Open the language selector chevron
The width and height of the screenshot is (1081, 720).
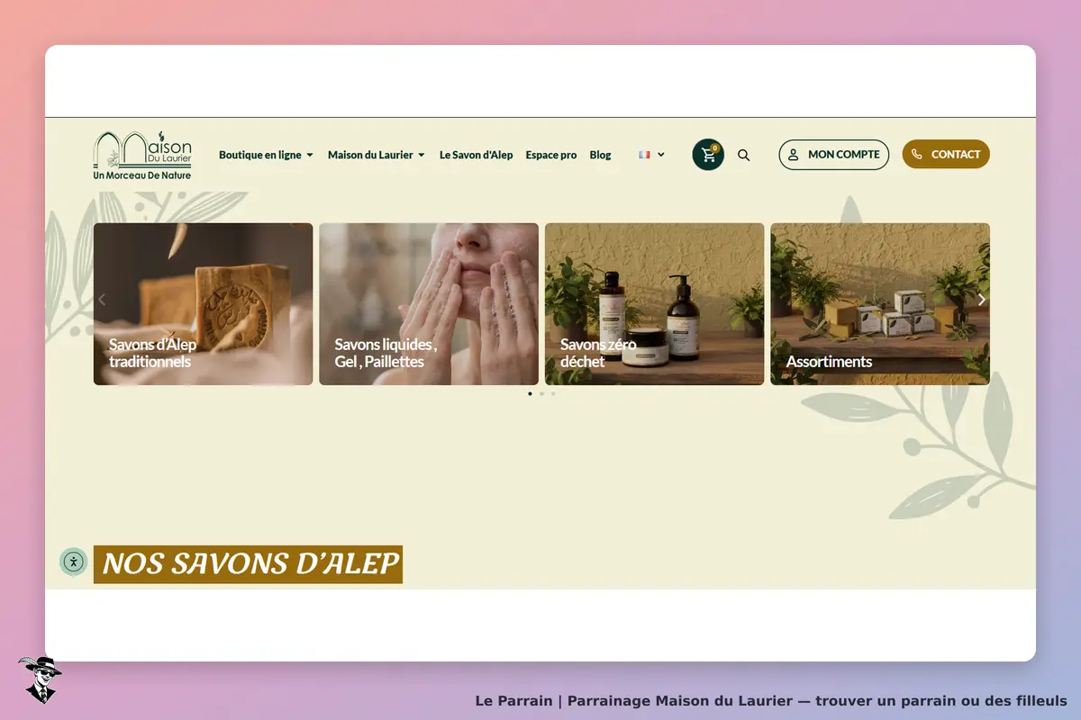661,155
